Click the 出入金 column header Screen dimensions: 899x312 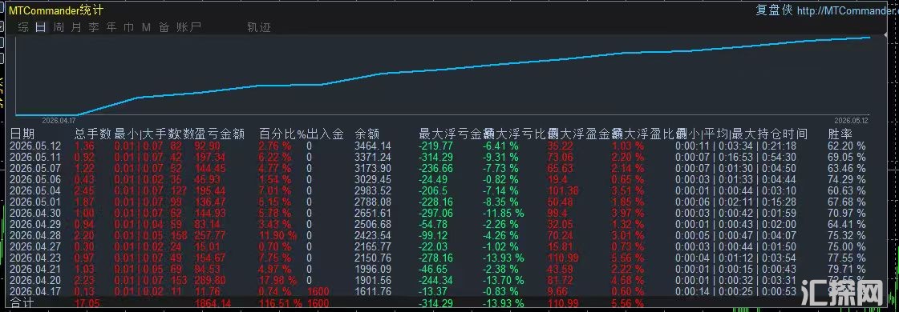(325, 134)
